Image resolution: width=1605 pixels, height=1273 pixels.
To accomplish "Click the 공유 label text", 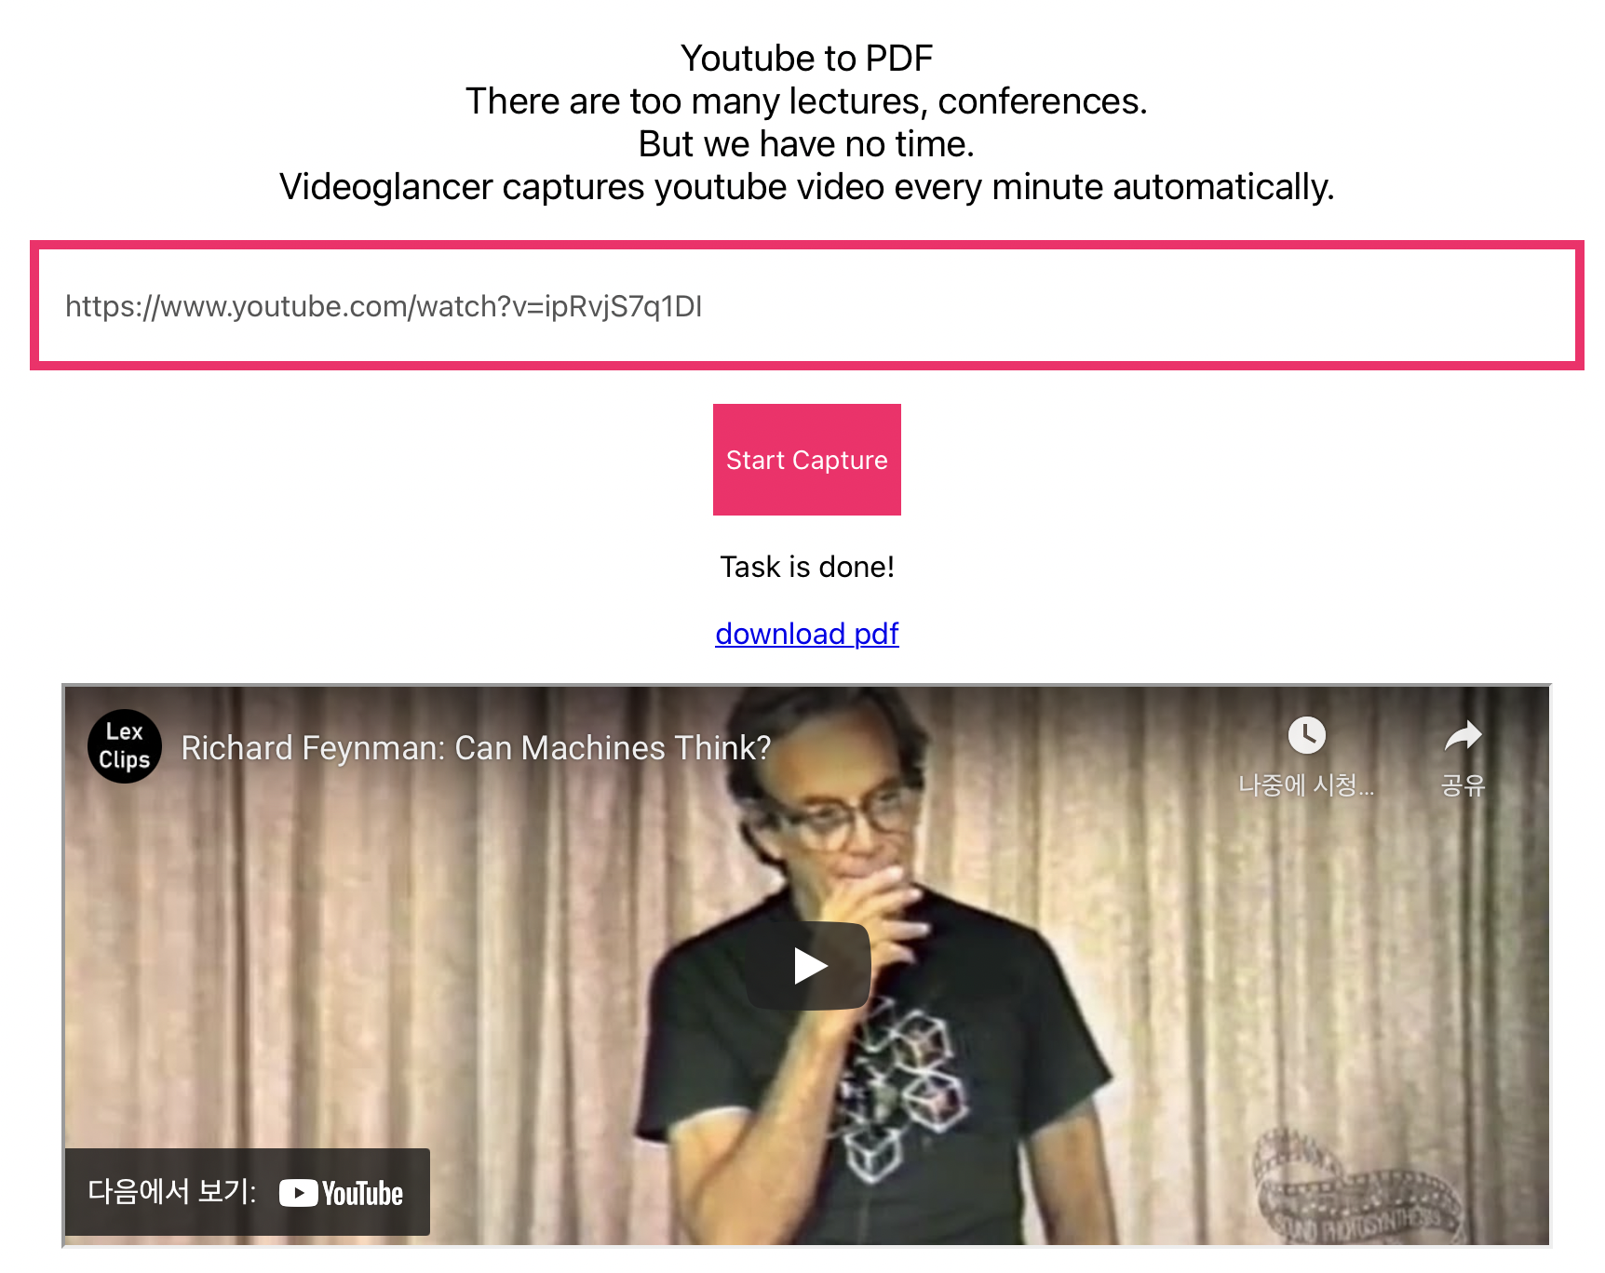I will (x=1463, y=785).
